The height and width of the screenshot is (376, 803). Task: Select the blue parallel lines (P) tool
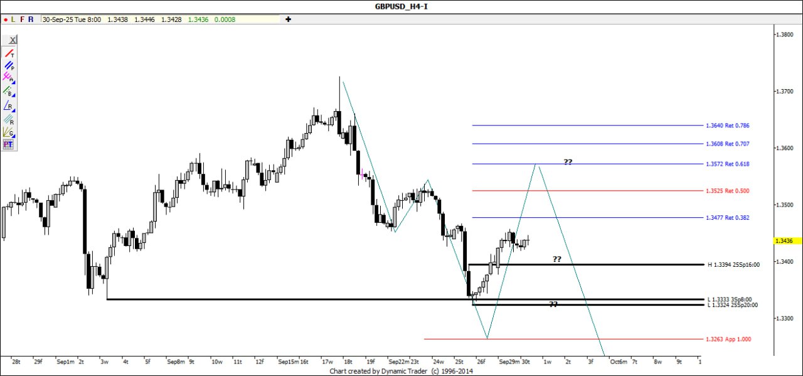pos(9,65)
